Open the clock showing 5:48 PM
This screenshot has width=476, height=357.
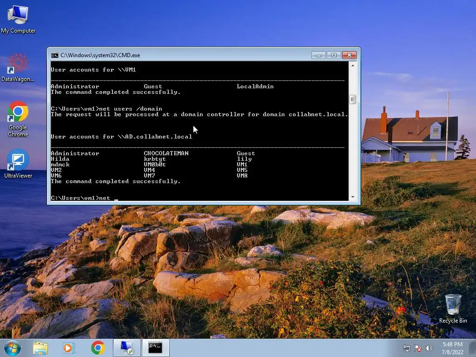(x=452, y=348)
